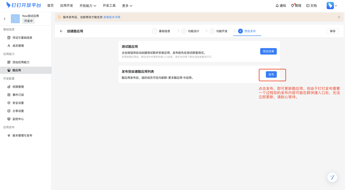Click the floating assistant icon bottom right

332,177
